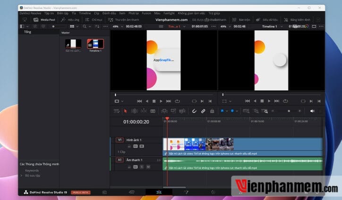Click the Detail Zoom icon
This screenshot has width=342, height=200.
coord(256,111)
